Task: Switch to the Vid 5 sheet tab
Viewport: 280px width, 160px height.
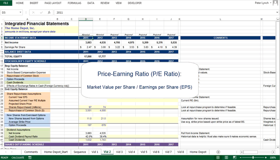Action: click(x=144, y=152)
